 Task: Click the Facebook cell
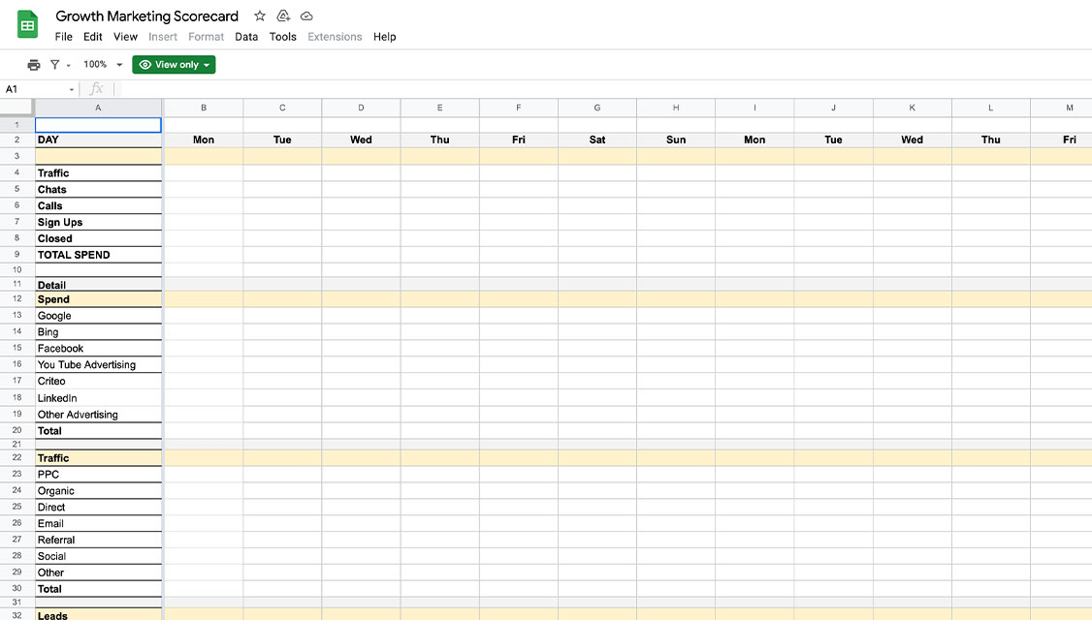click(x=98, y=349)
